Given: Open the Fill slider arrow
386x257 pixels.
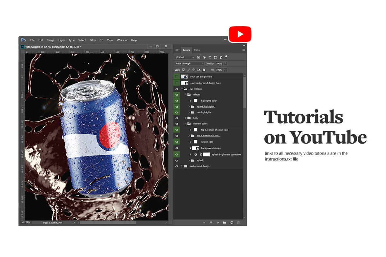Looking at the screenshot, I should point(225,70).
